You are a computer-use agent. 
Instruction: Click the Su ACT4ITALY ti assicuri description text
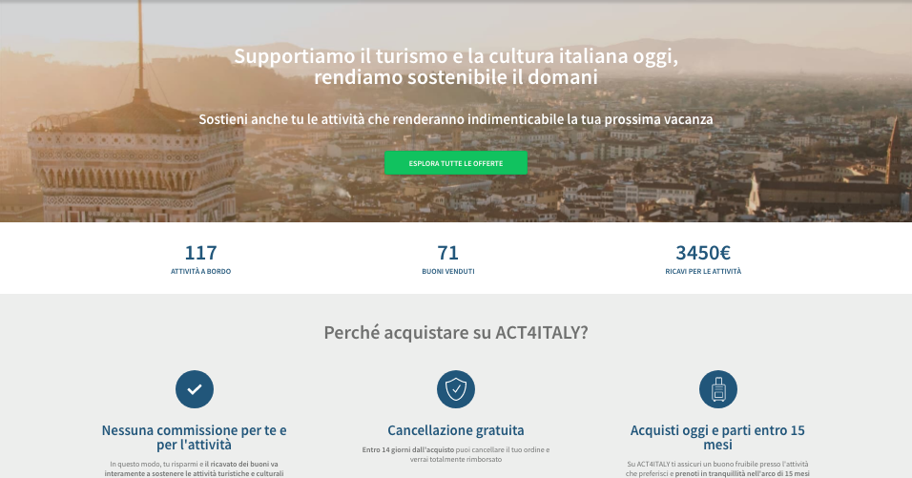click(x=717, y=468)
